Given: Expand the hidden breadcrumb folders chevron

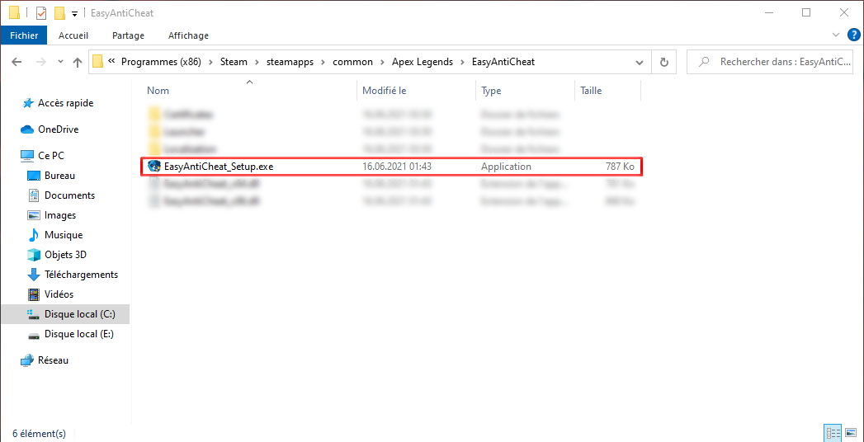Looking at the screenshot, I should pos(112,62).
